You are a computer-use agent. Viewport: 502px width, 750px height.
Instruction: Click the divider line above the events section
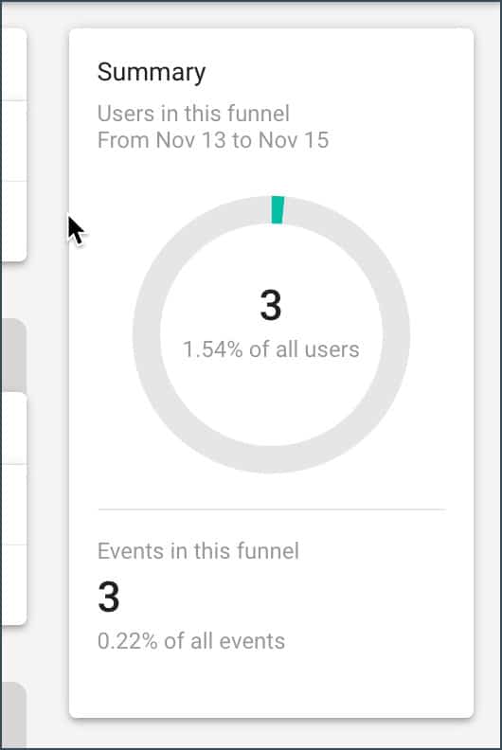tap(272, 509)
